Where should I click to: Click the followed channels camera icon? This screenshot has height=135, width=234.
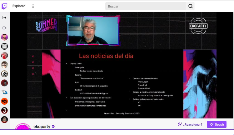pyautogui.click(x=4, y=28)
